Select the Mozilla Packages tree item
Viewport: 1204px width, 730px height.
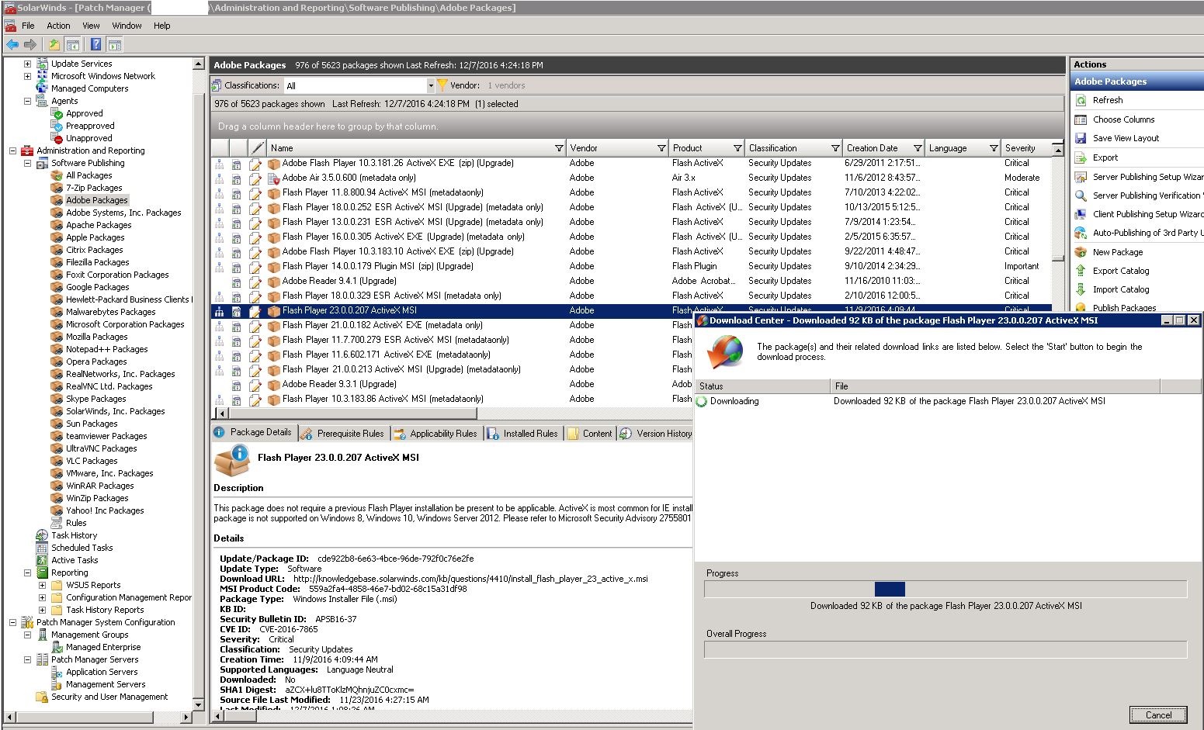pyautogui.click(x=96, y=337)
